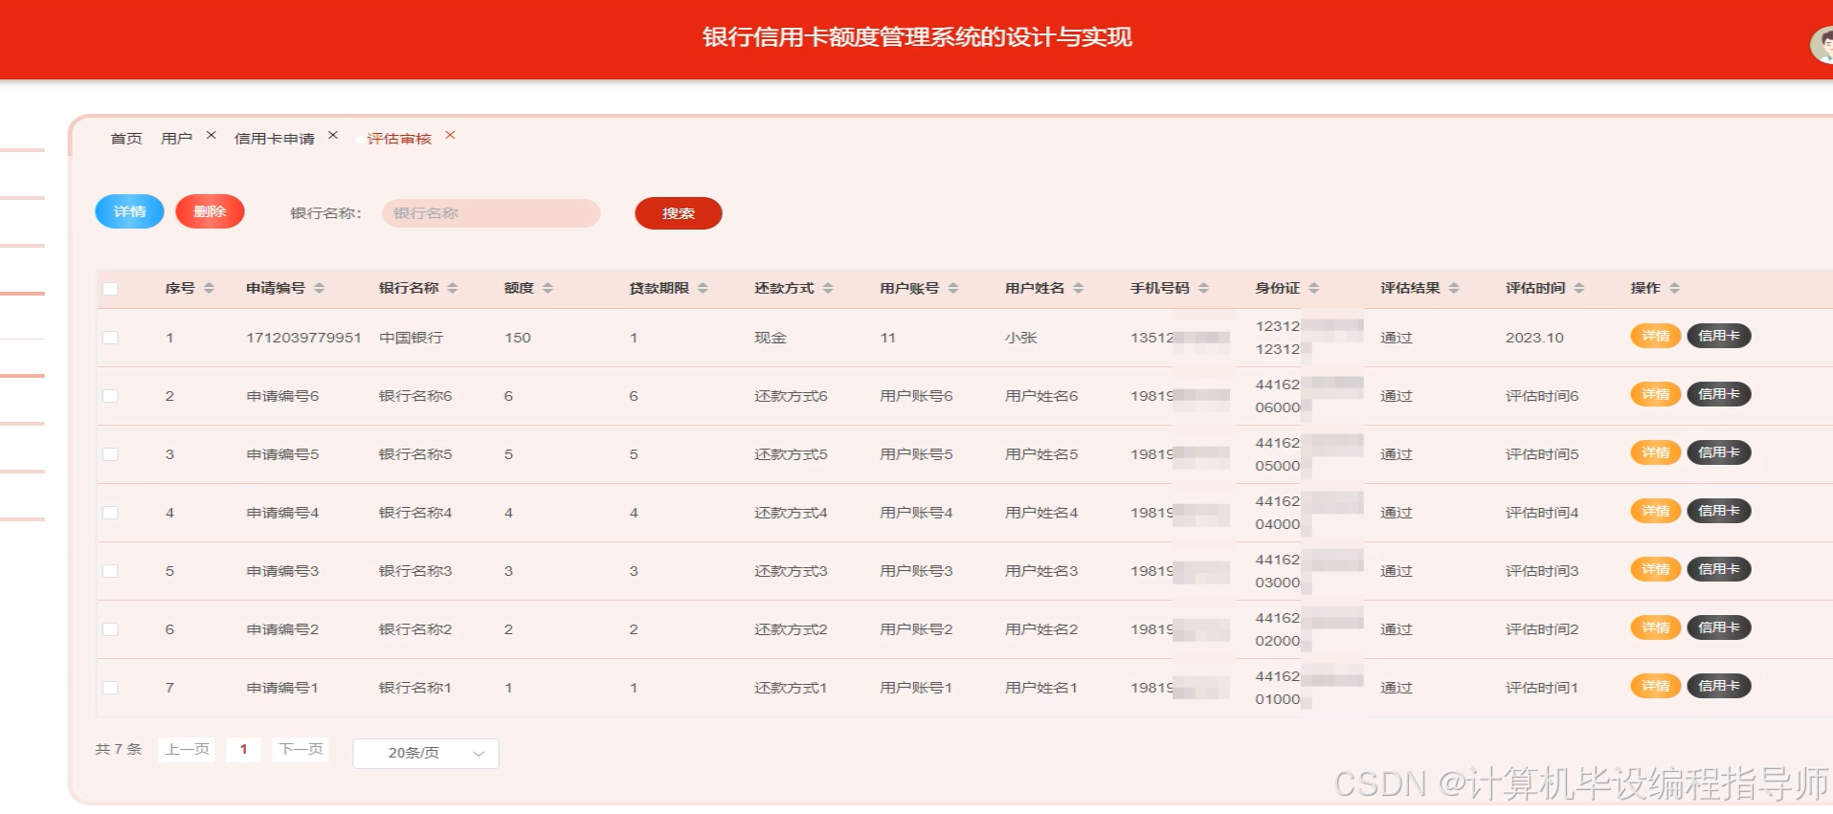Image resolution: width=1833 pixels, height=814 pixels.
Task: Click the blue 详情 toolbar button
Action: (129, 211)
